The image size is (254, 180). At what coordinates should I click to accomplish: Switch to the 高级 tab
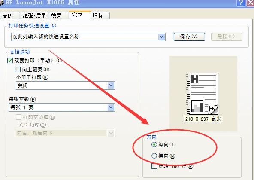[x=10, y=15]
